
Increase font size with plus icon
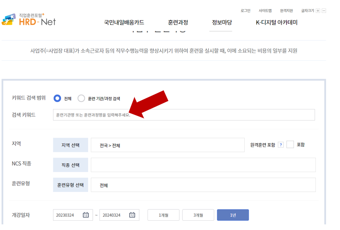[x=318, y=10]
